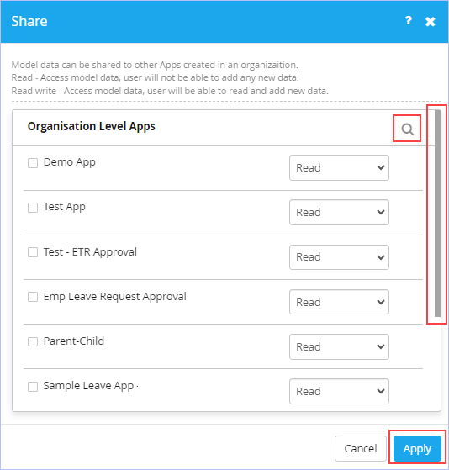Click the Organisation Level Apps heading
Screen dimensions: 449x470
(x=92, y=126)
